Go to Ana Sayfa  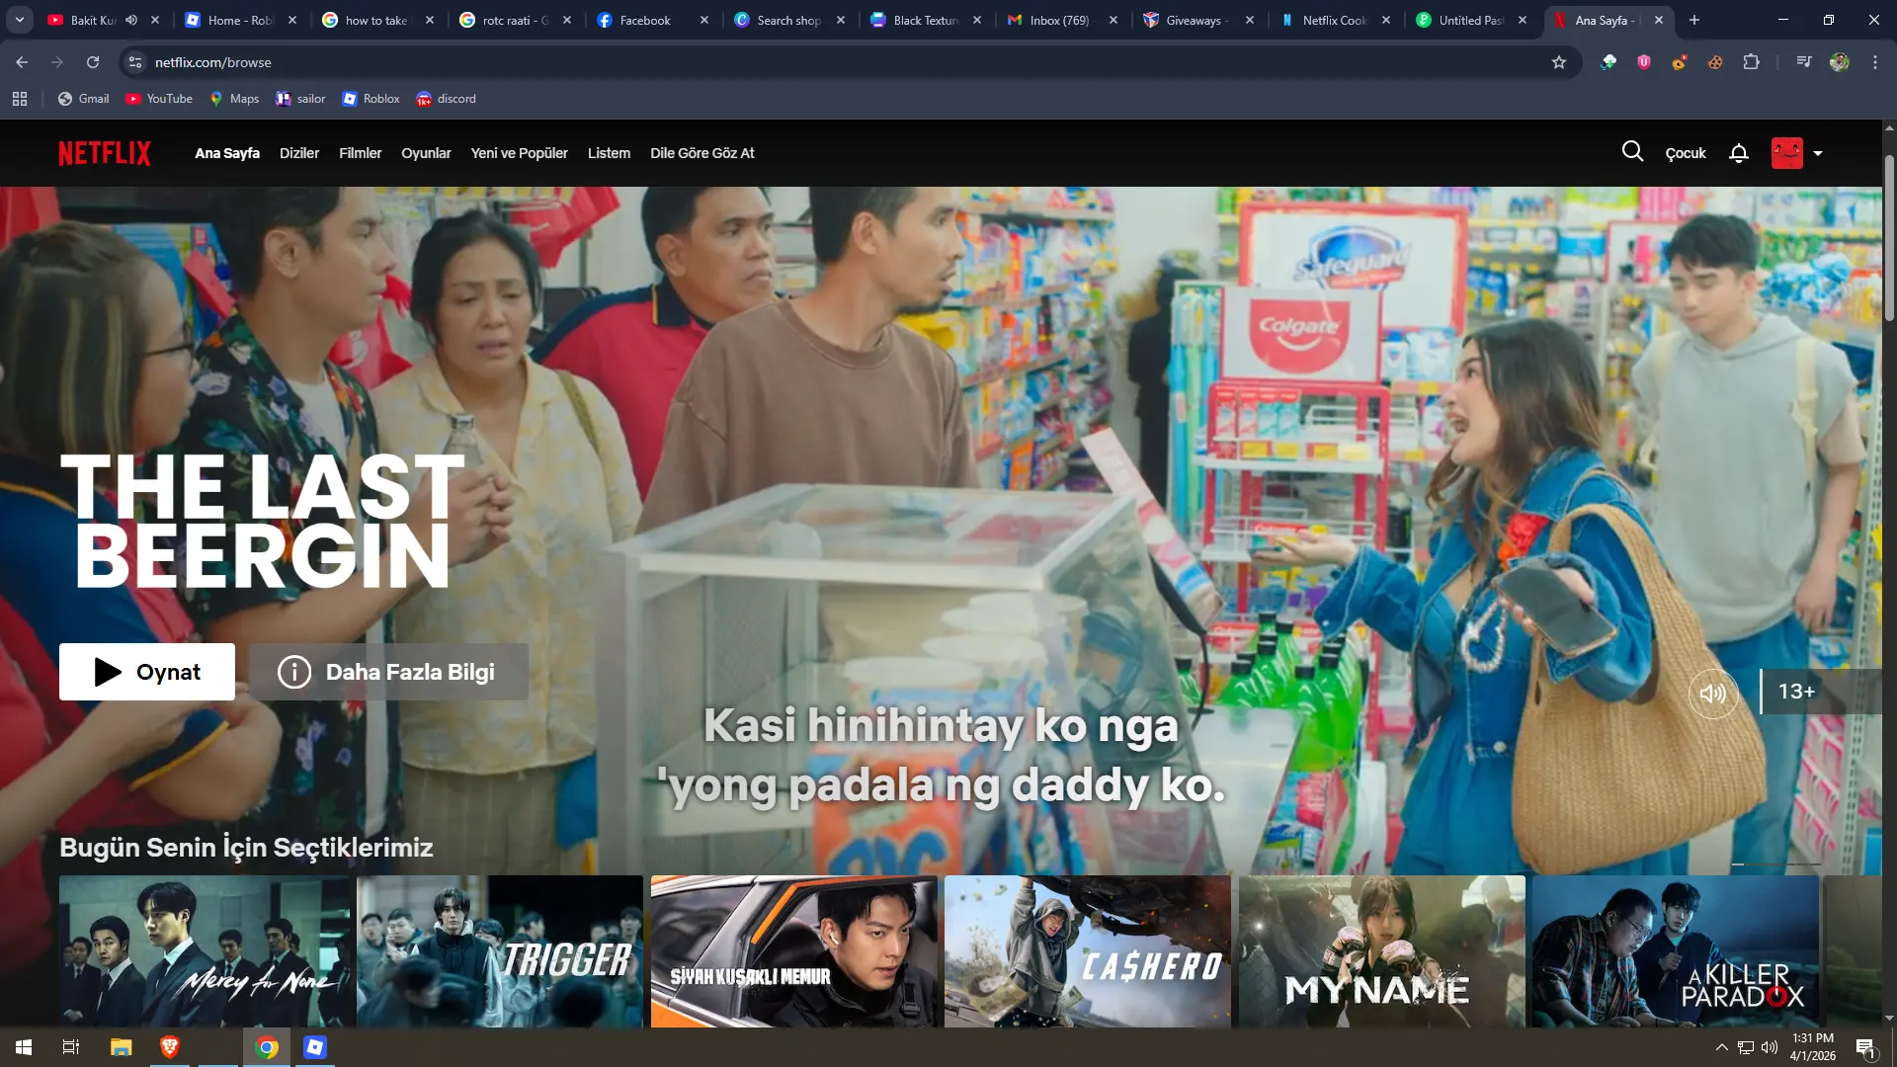click(x=227, y=153)
